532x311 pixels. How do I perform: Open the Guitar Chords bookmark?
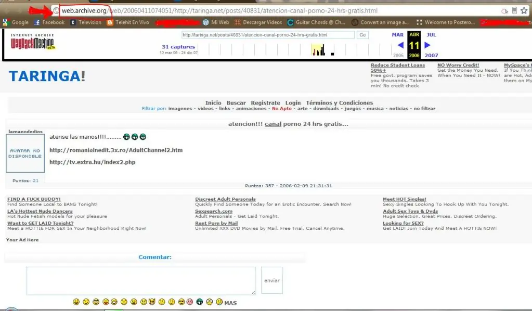click(316, 22)
